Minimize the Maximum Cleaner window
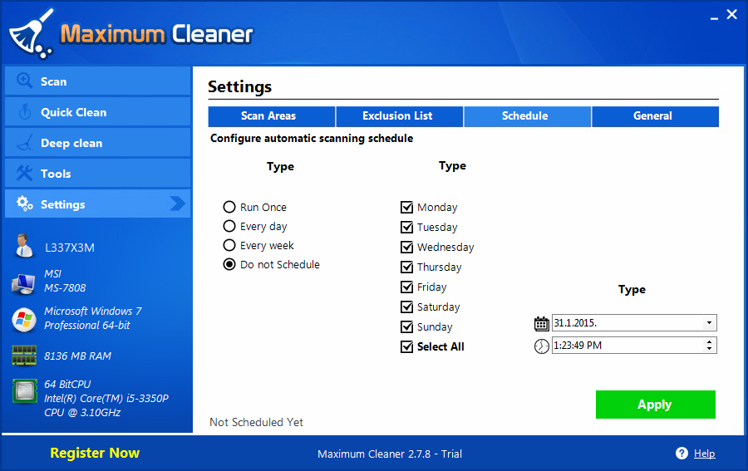The height and width of the screenshot is (471, 748). click(714, 17)
